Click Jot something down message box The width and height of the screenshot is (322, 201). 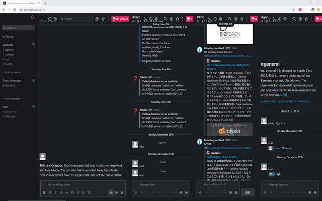pyautogui.click(x=83, y=184)
